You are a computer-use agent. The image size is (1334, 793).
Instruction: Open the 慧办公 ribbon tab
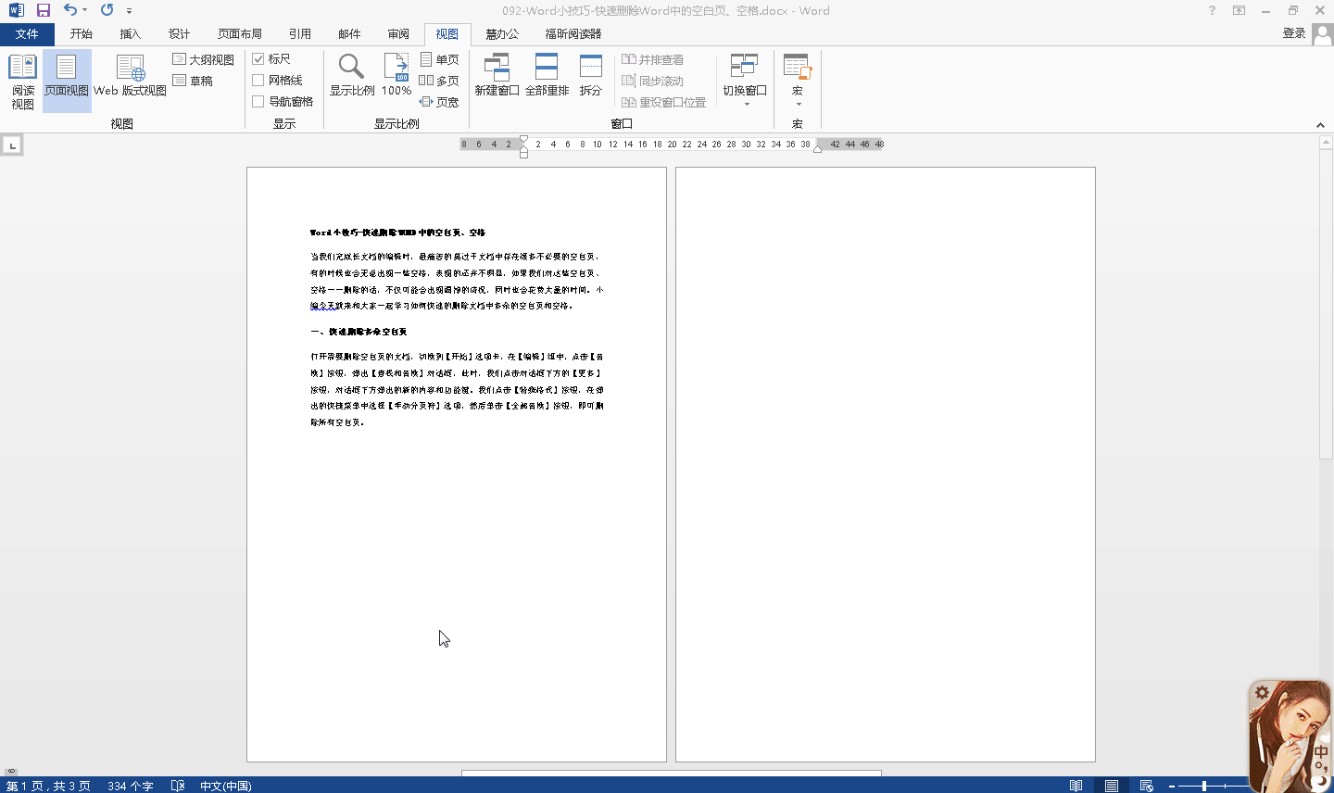[x=500, y=33]
